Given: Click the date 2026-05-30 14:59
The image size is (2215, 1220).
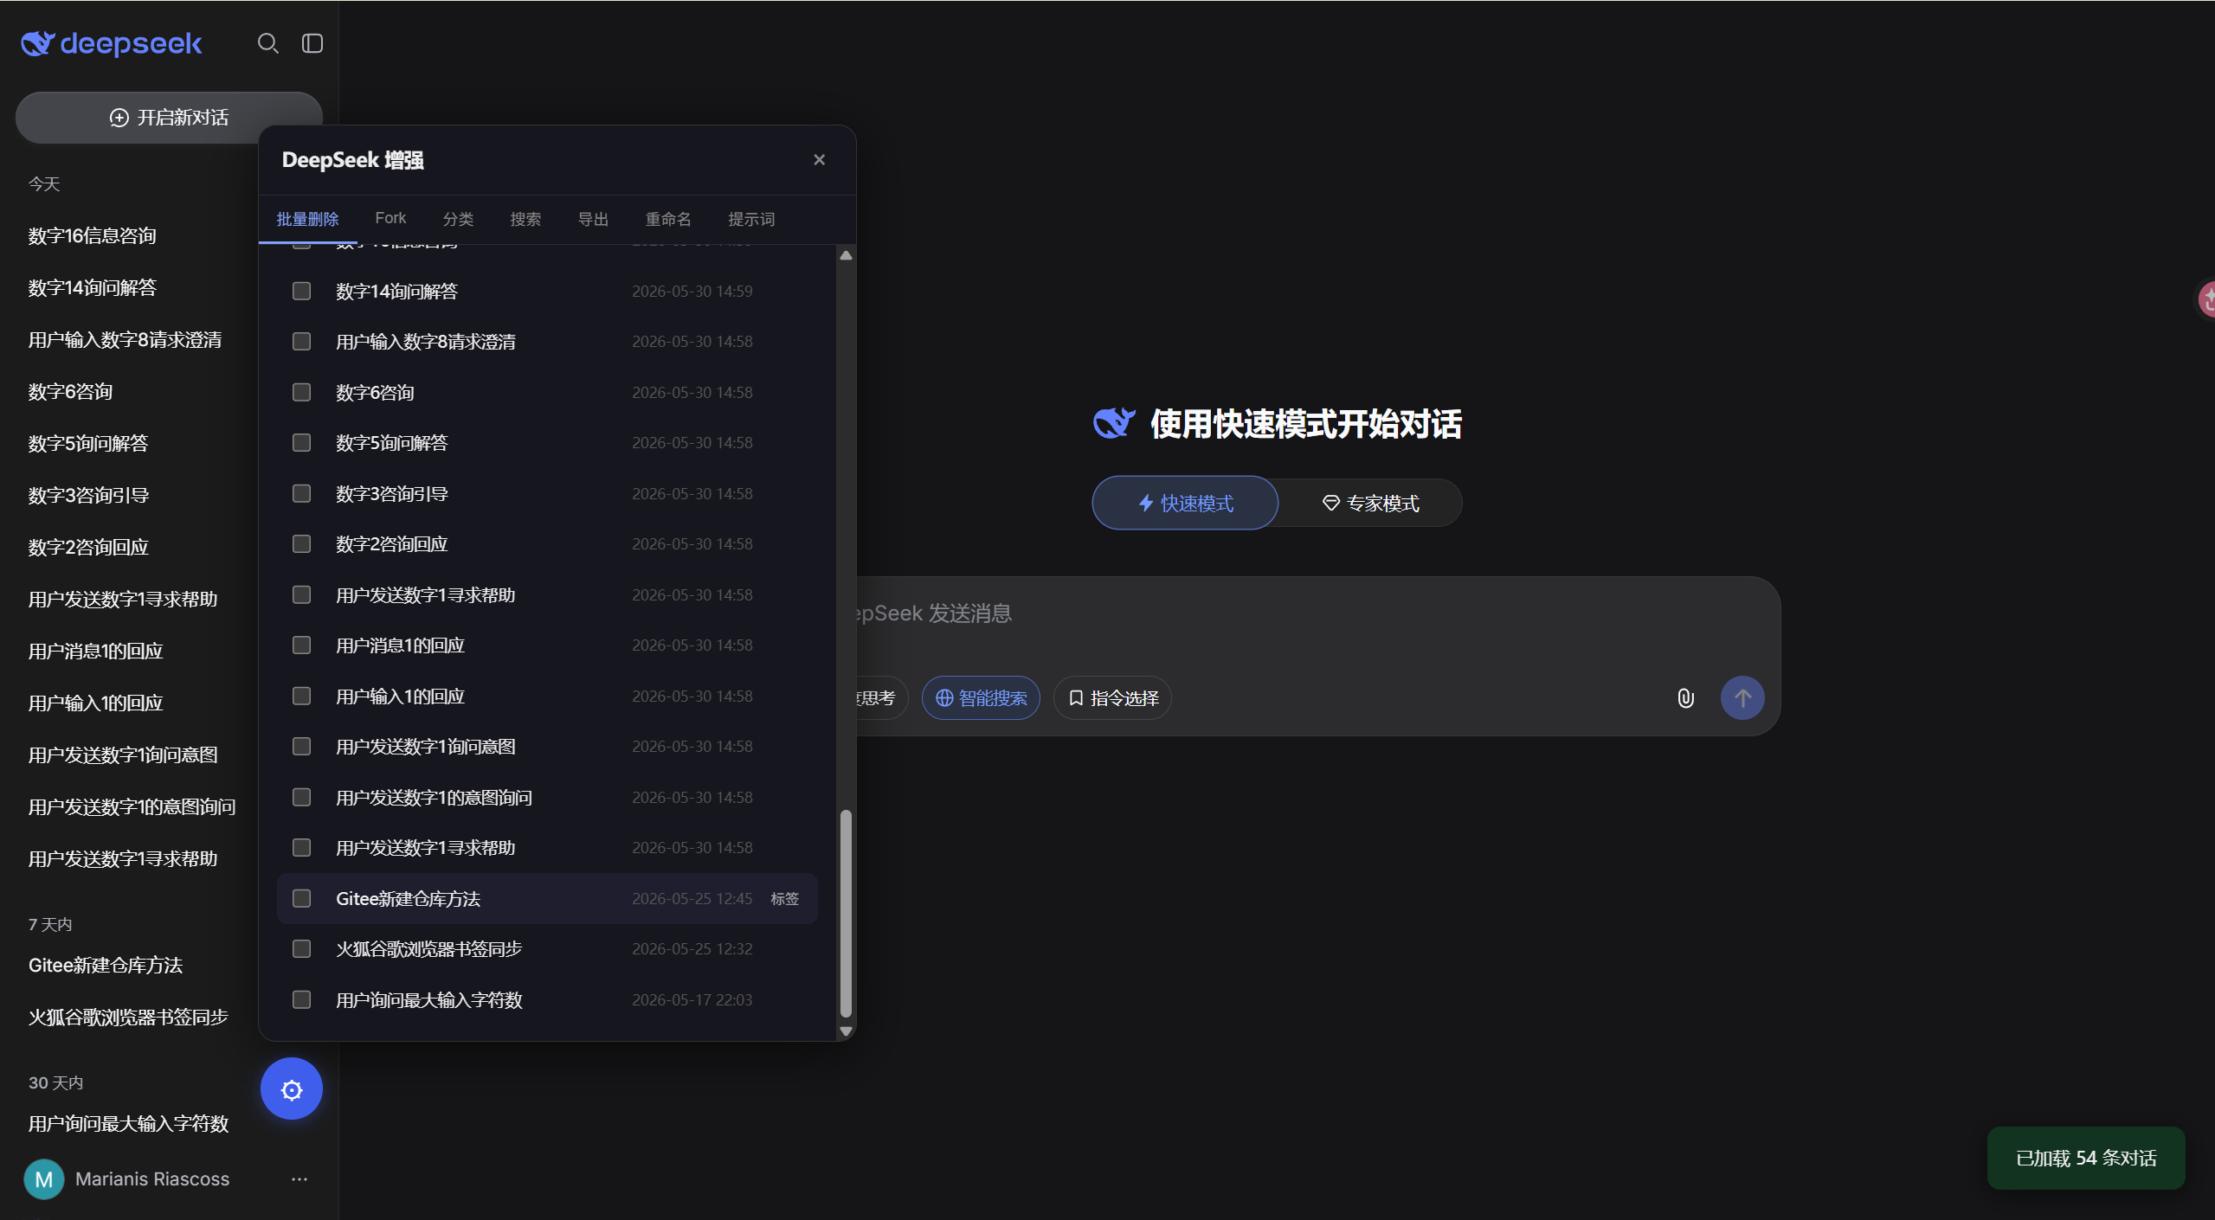Looking at the screenshot, I should (692, 292).
